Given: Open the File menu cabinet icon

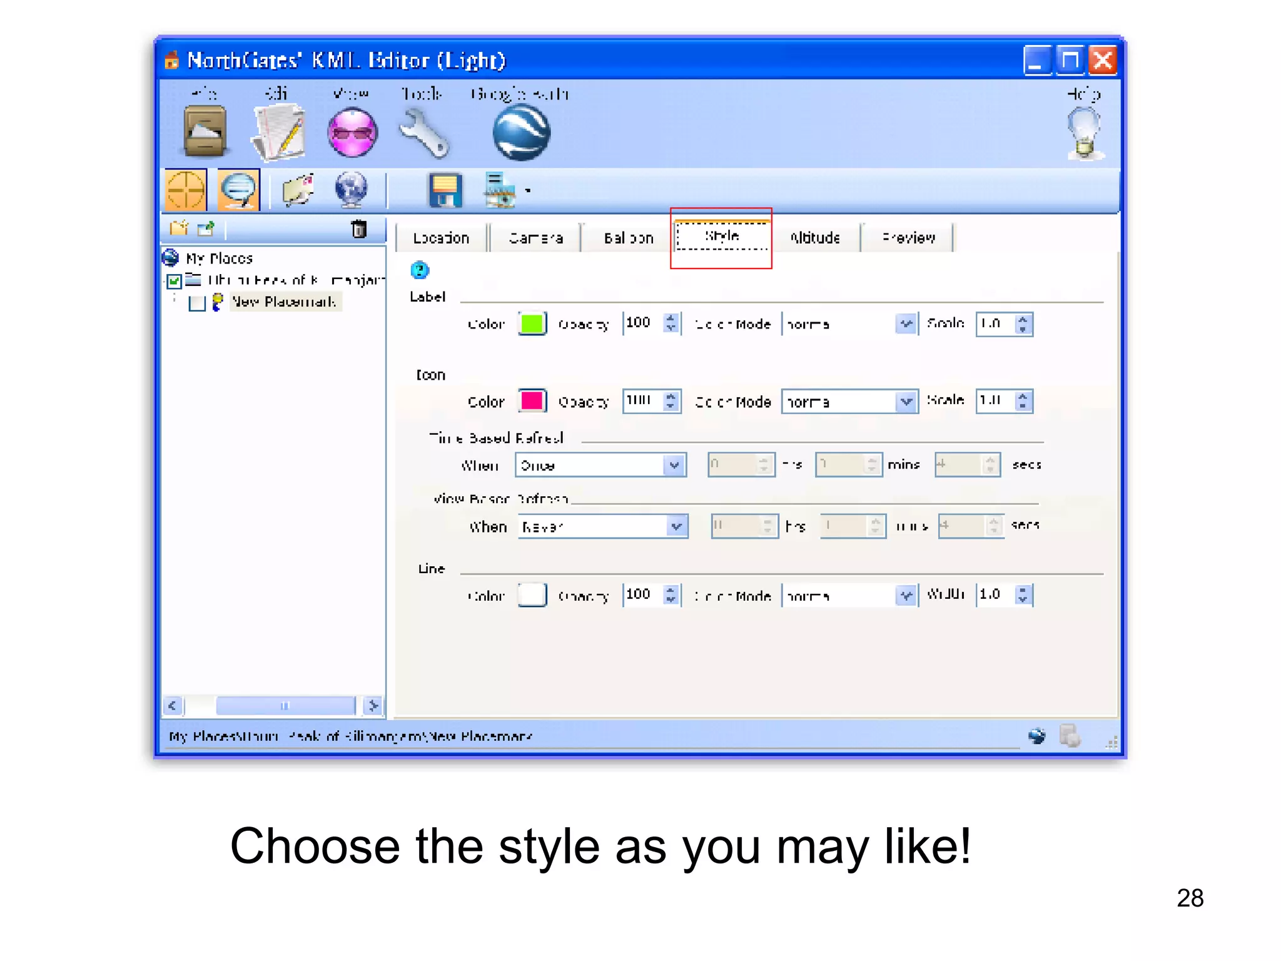Looking at the screenshot, I should (205, 131).
